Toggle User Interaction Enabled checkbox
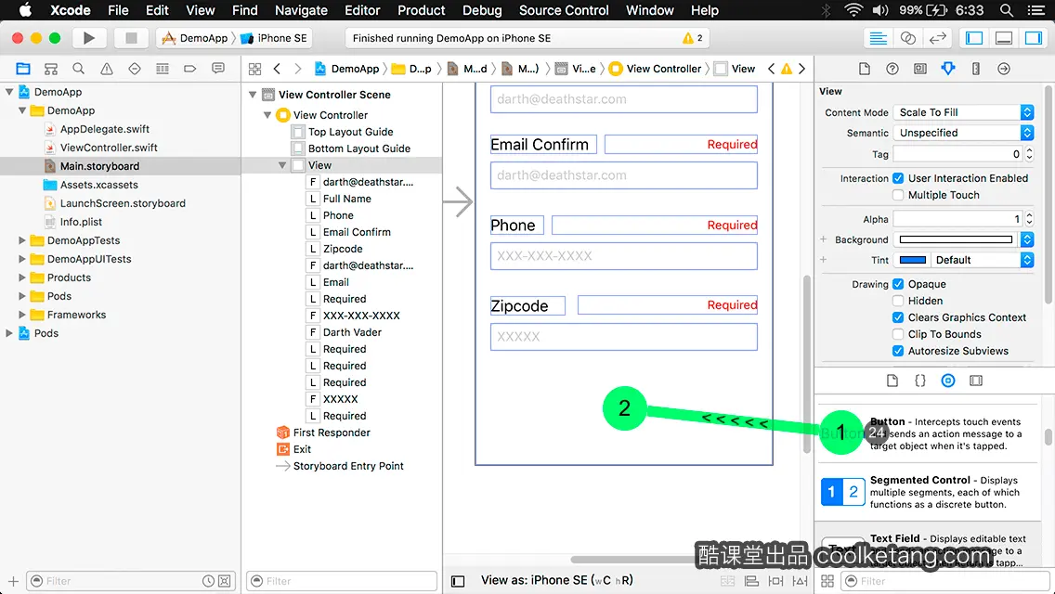Viewport: 1055px width, 594px height. point(897,178)
